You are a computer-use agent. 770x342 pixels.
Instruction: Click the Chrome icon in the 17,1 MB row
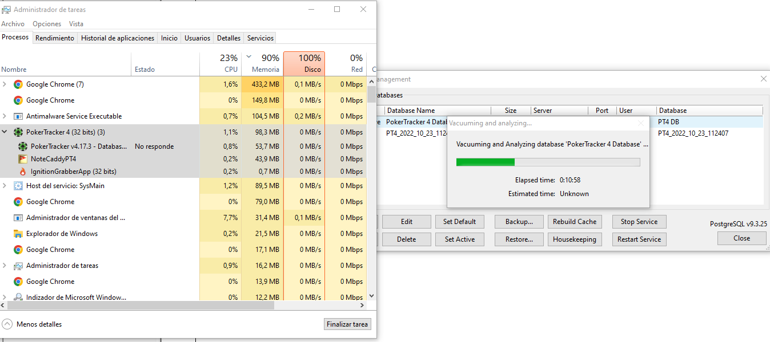[x=18, y=250]
